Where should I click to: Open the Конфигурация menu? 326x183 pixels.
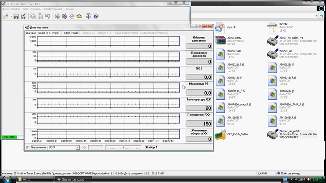(53, 9)
